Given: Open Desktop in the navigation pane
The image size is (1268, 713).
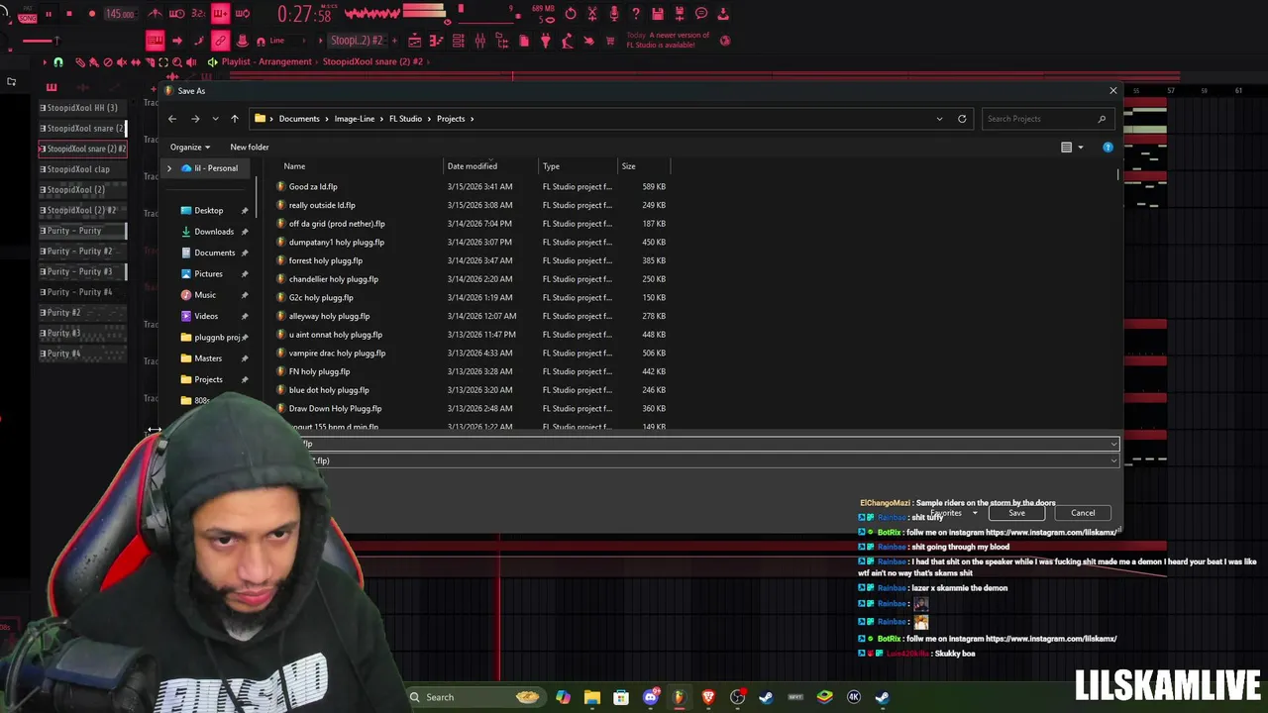Looking at the screenshot, I should click(x=208, y=211).
